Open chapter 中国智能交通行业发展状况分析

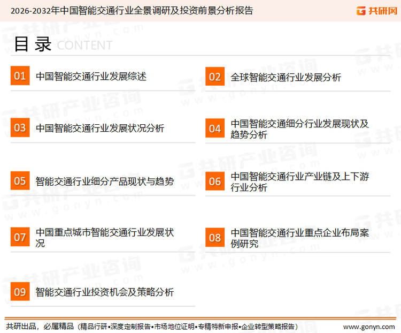(100, 128)
